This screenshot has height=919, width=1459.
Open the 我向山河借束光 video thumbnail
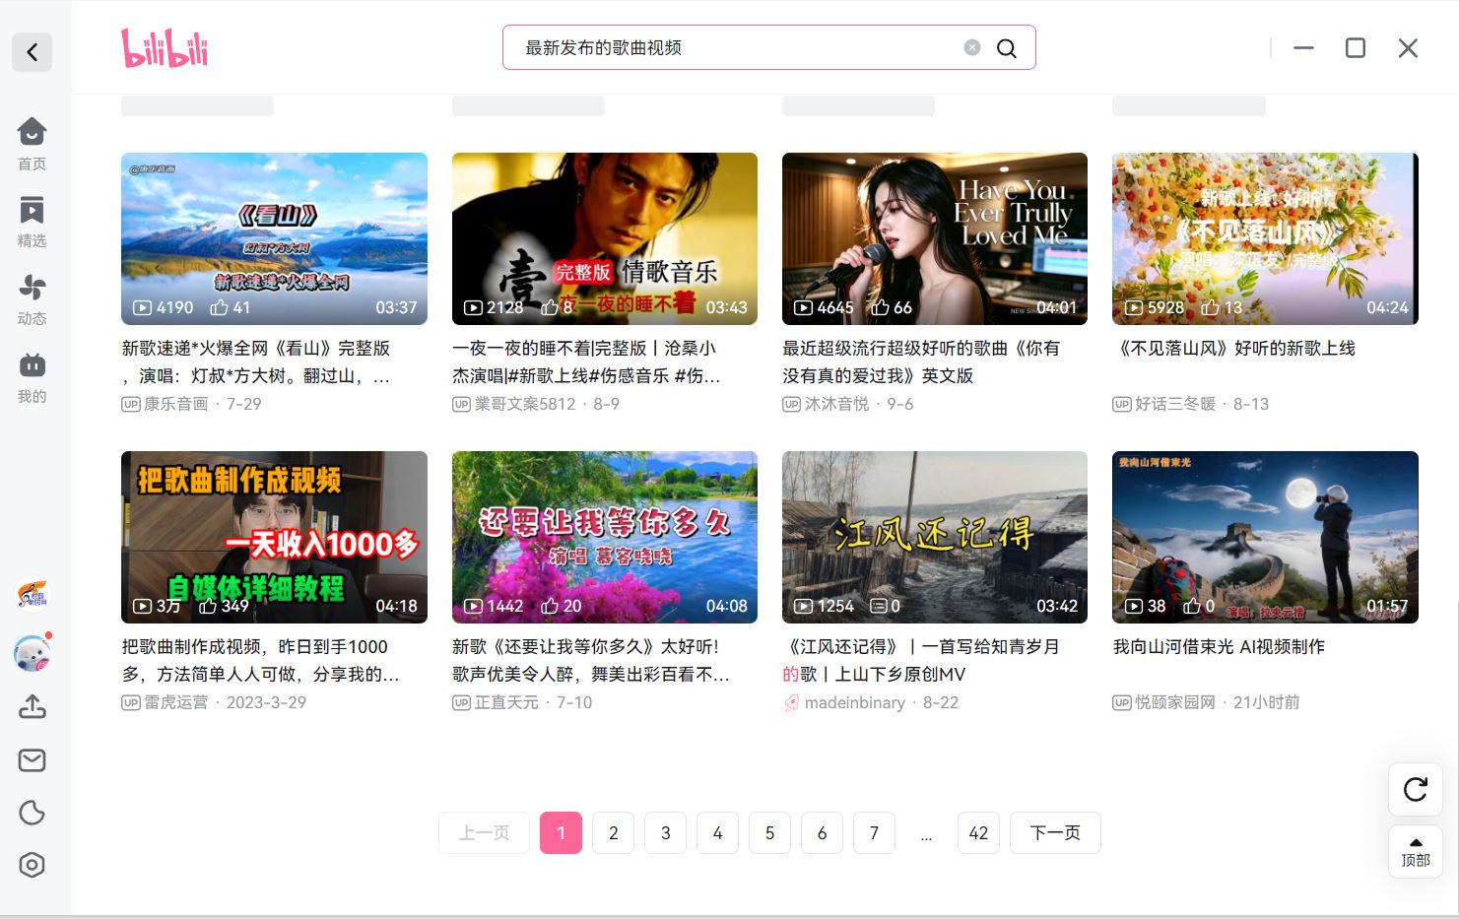[1265, 537]
